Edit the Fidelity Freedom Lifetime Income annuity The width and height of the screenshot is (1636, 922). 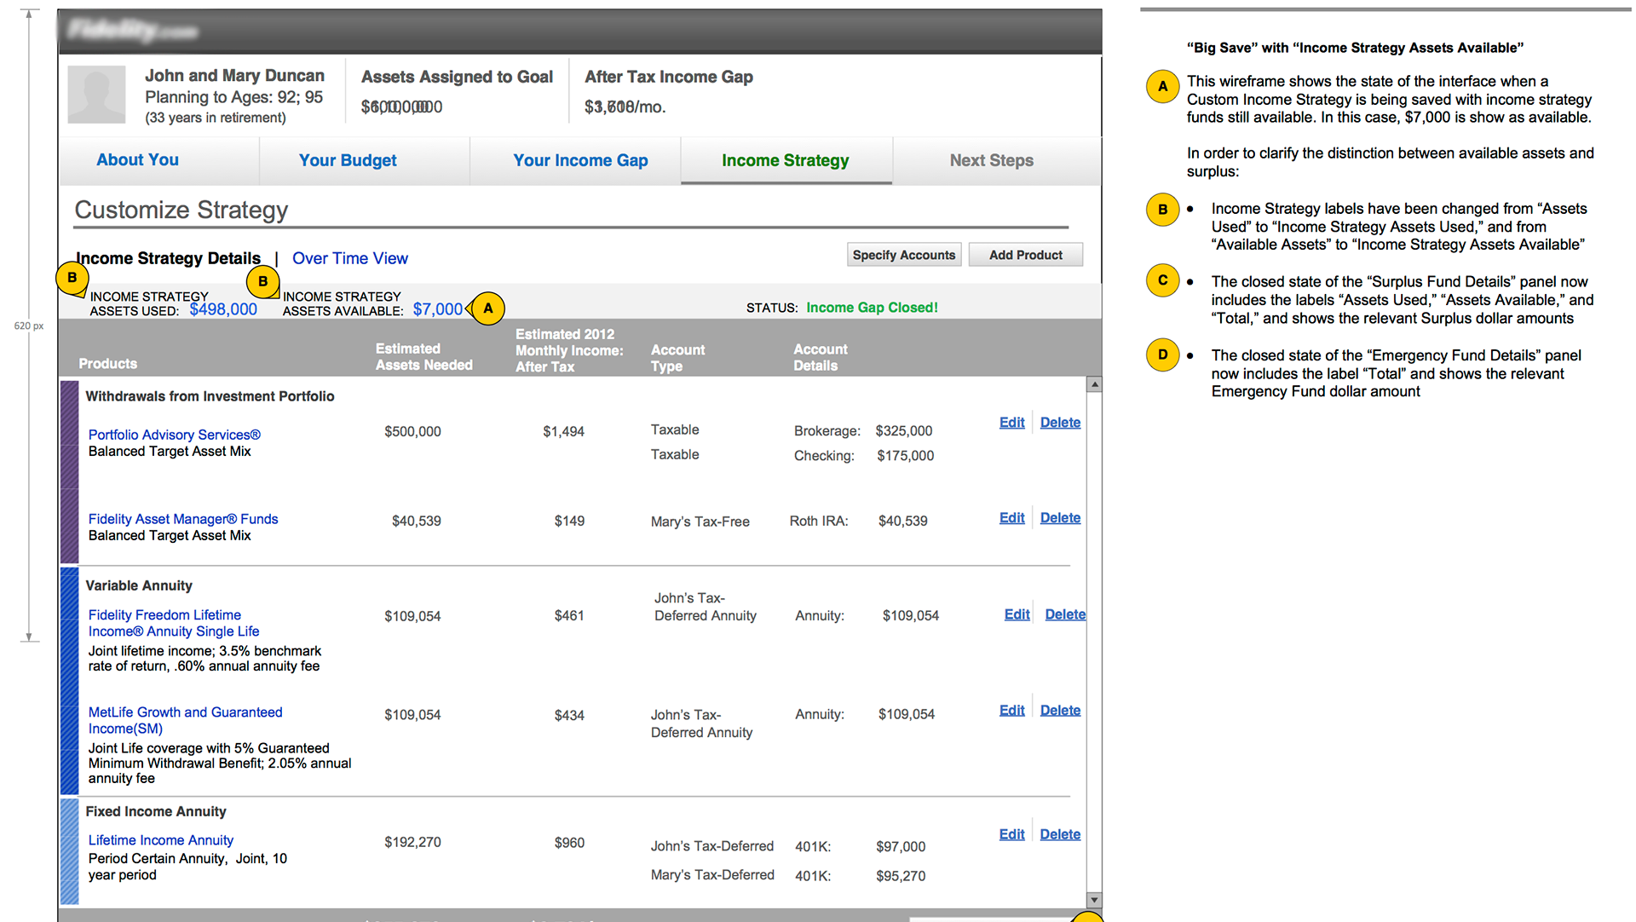pos(1017,614)
